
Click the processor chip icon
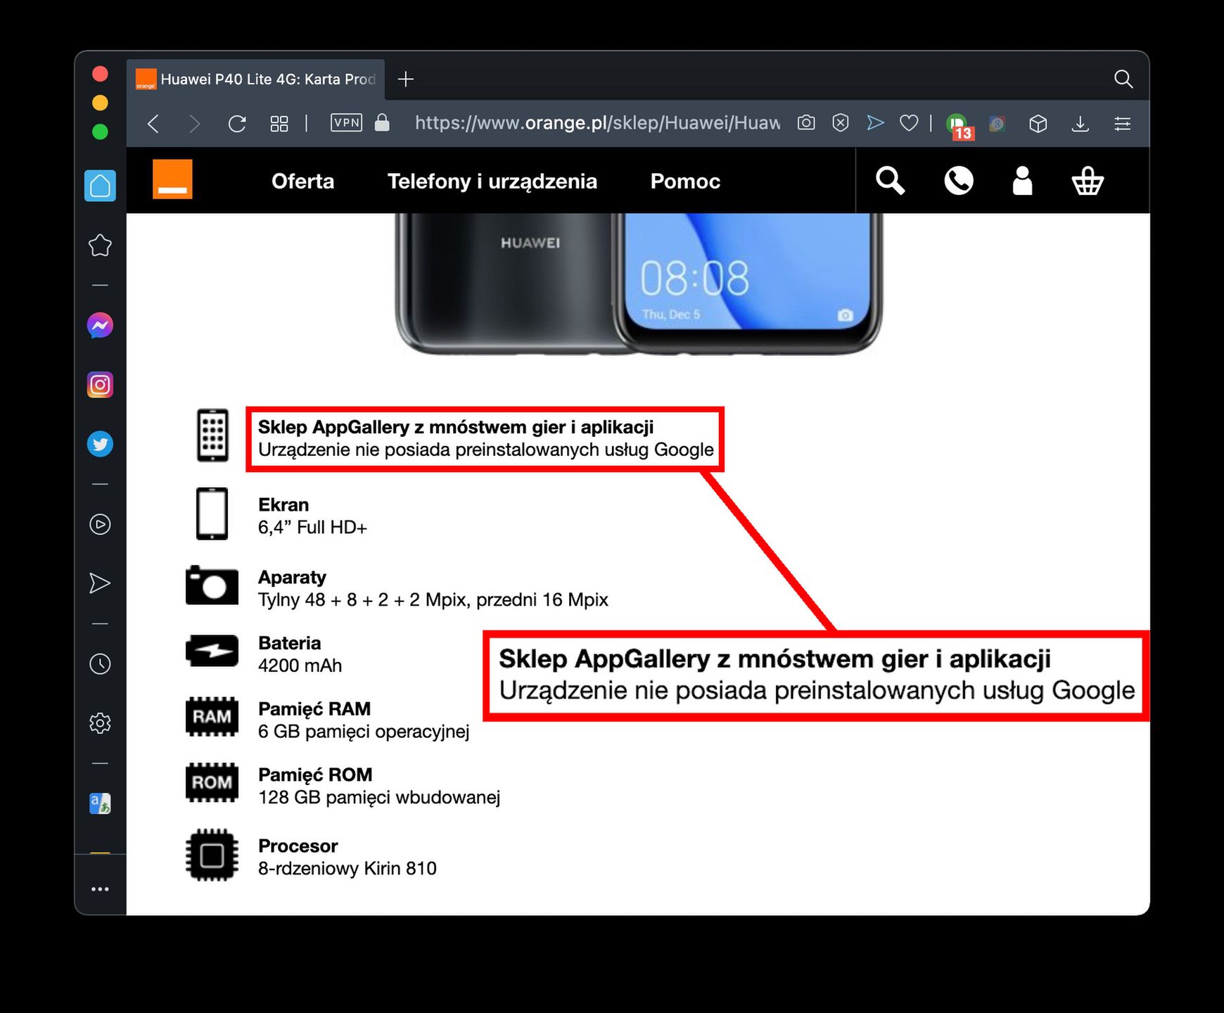(x=212, y=855)
